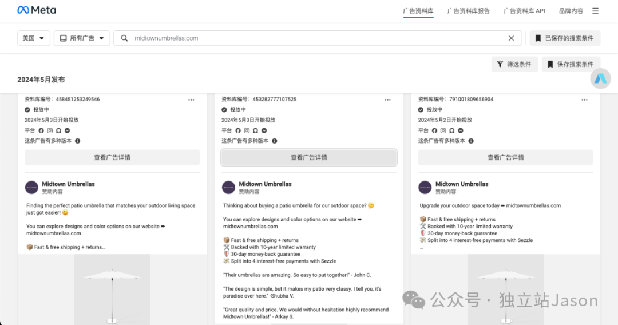Open Midtown Umbrellas page name on third card
The height and width of the screenshot is (325, 618).
coord(462,184)
